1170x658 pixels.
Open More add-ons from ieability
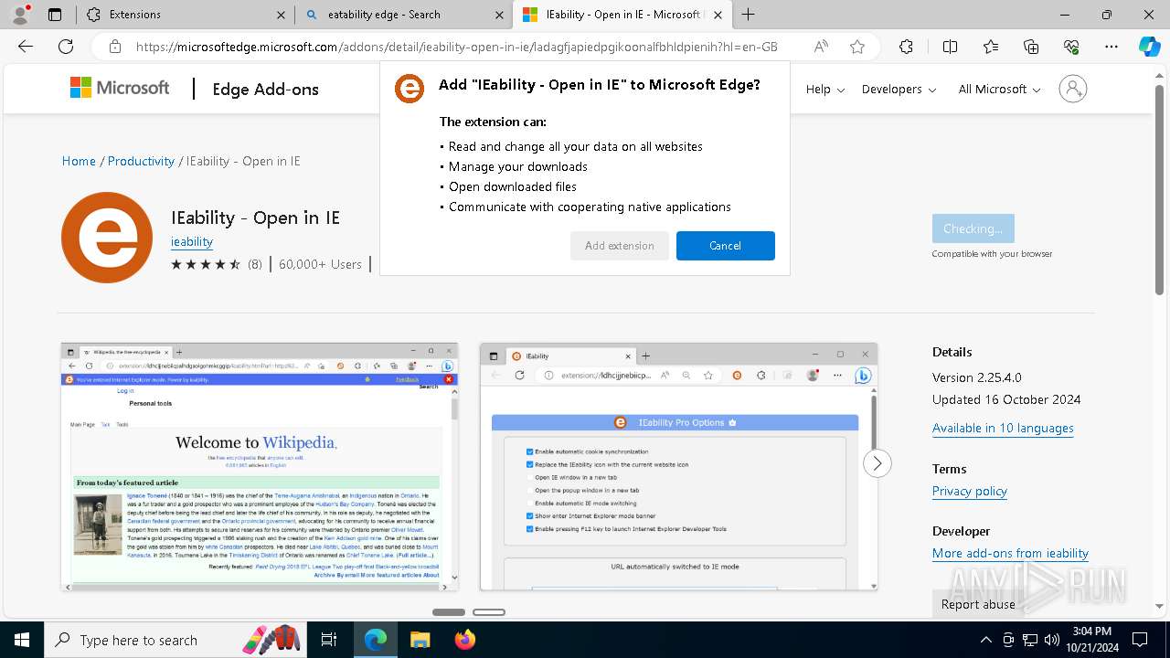pyautogui.click(x=1010, y=553)
